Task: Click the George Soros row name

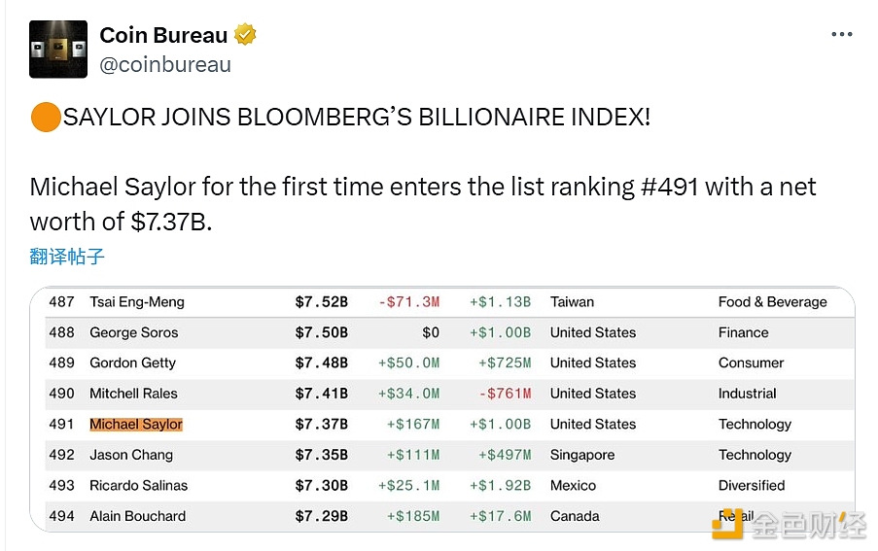Action: tap(134, 332)
